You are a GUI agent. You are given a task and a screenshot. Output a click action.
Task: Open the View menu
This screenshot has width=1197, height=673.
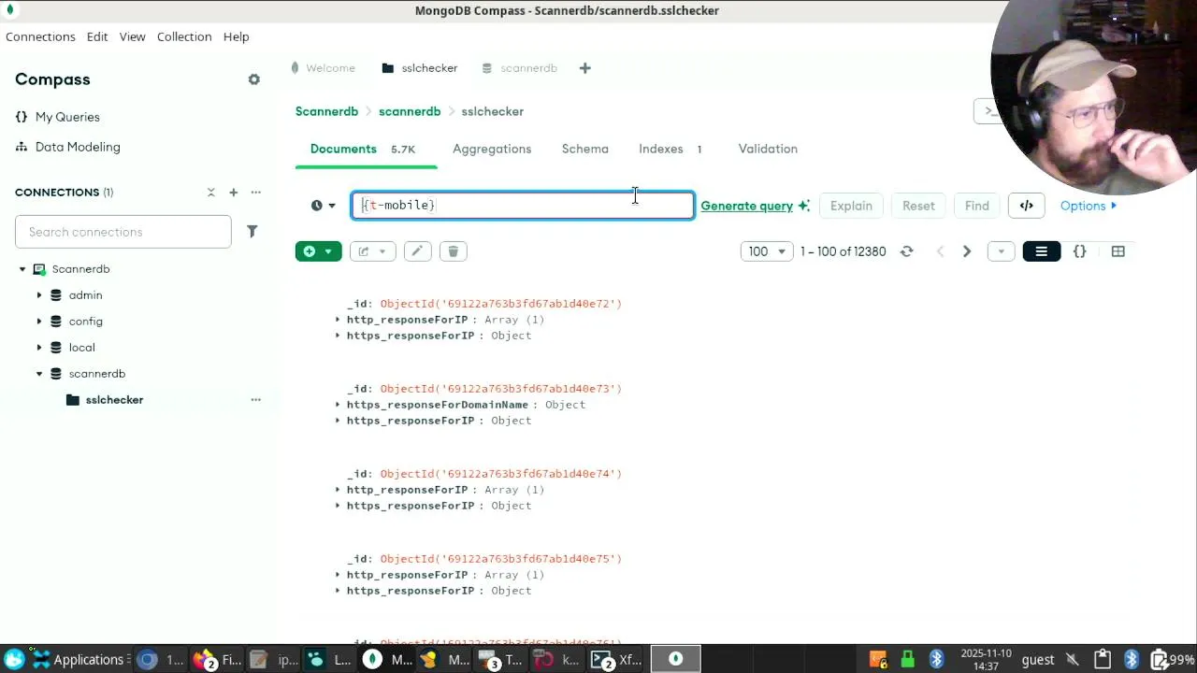tap(132, 36)
